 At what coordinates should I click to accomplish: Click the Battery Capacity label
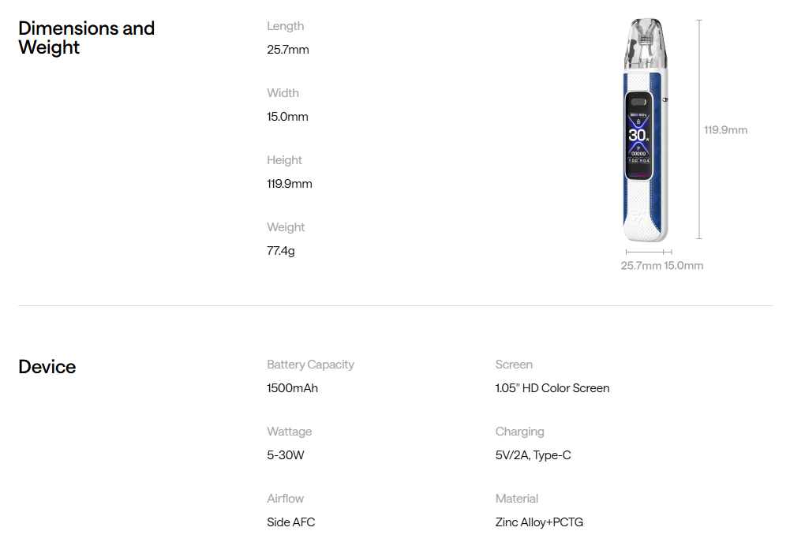coord(310,365)
